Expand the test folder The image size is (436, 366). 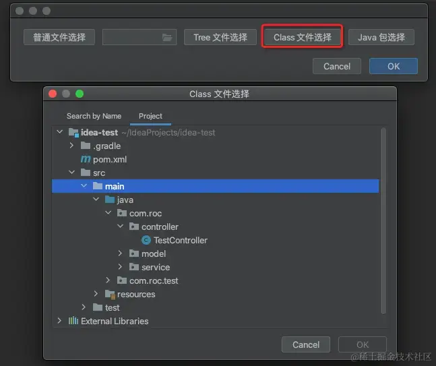(84, 307)
